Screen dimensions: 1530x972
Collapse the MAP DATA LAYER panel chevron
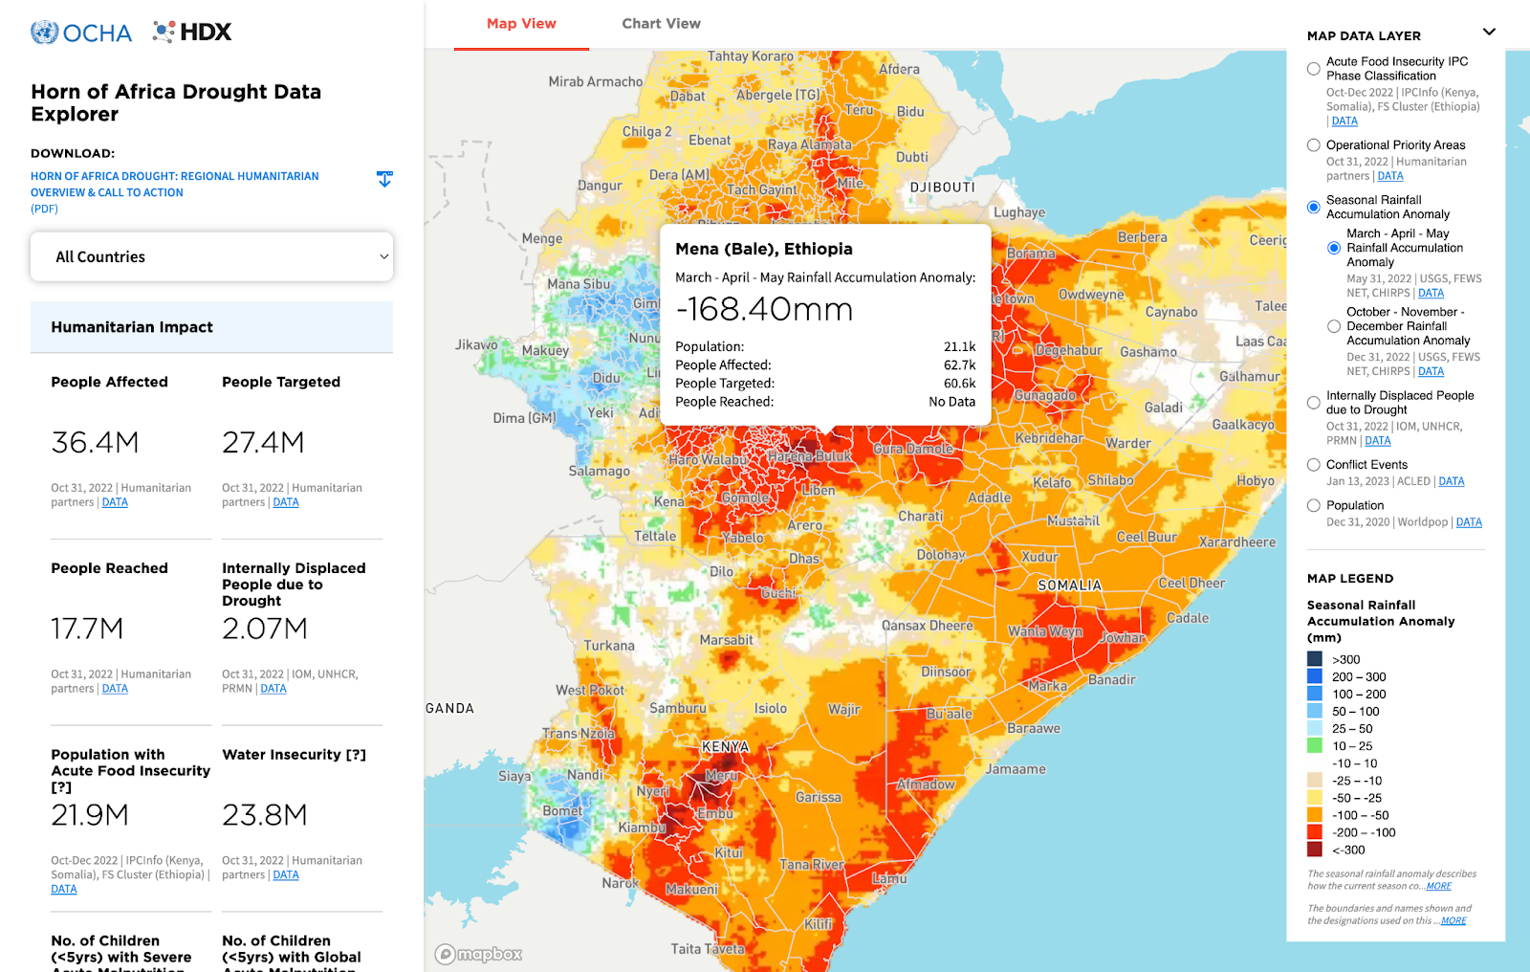point(1489,32)
